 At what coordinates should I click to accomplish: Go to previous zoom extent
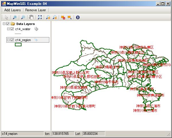click(x=48, y=17)
